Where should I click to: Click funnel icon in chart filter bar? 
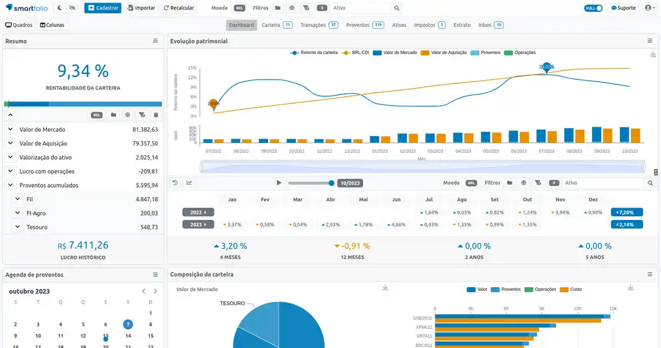pyautogui.click(x=538, y=183)
